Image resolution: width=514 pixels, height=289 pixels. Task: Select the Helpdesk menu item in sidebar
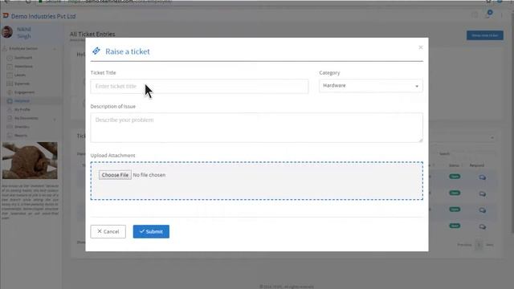pyautogui.click(x=31, y=101)
